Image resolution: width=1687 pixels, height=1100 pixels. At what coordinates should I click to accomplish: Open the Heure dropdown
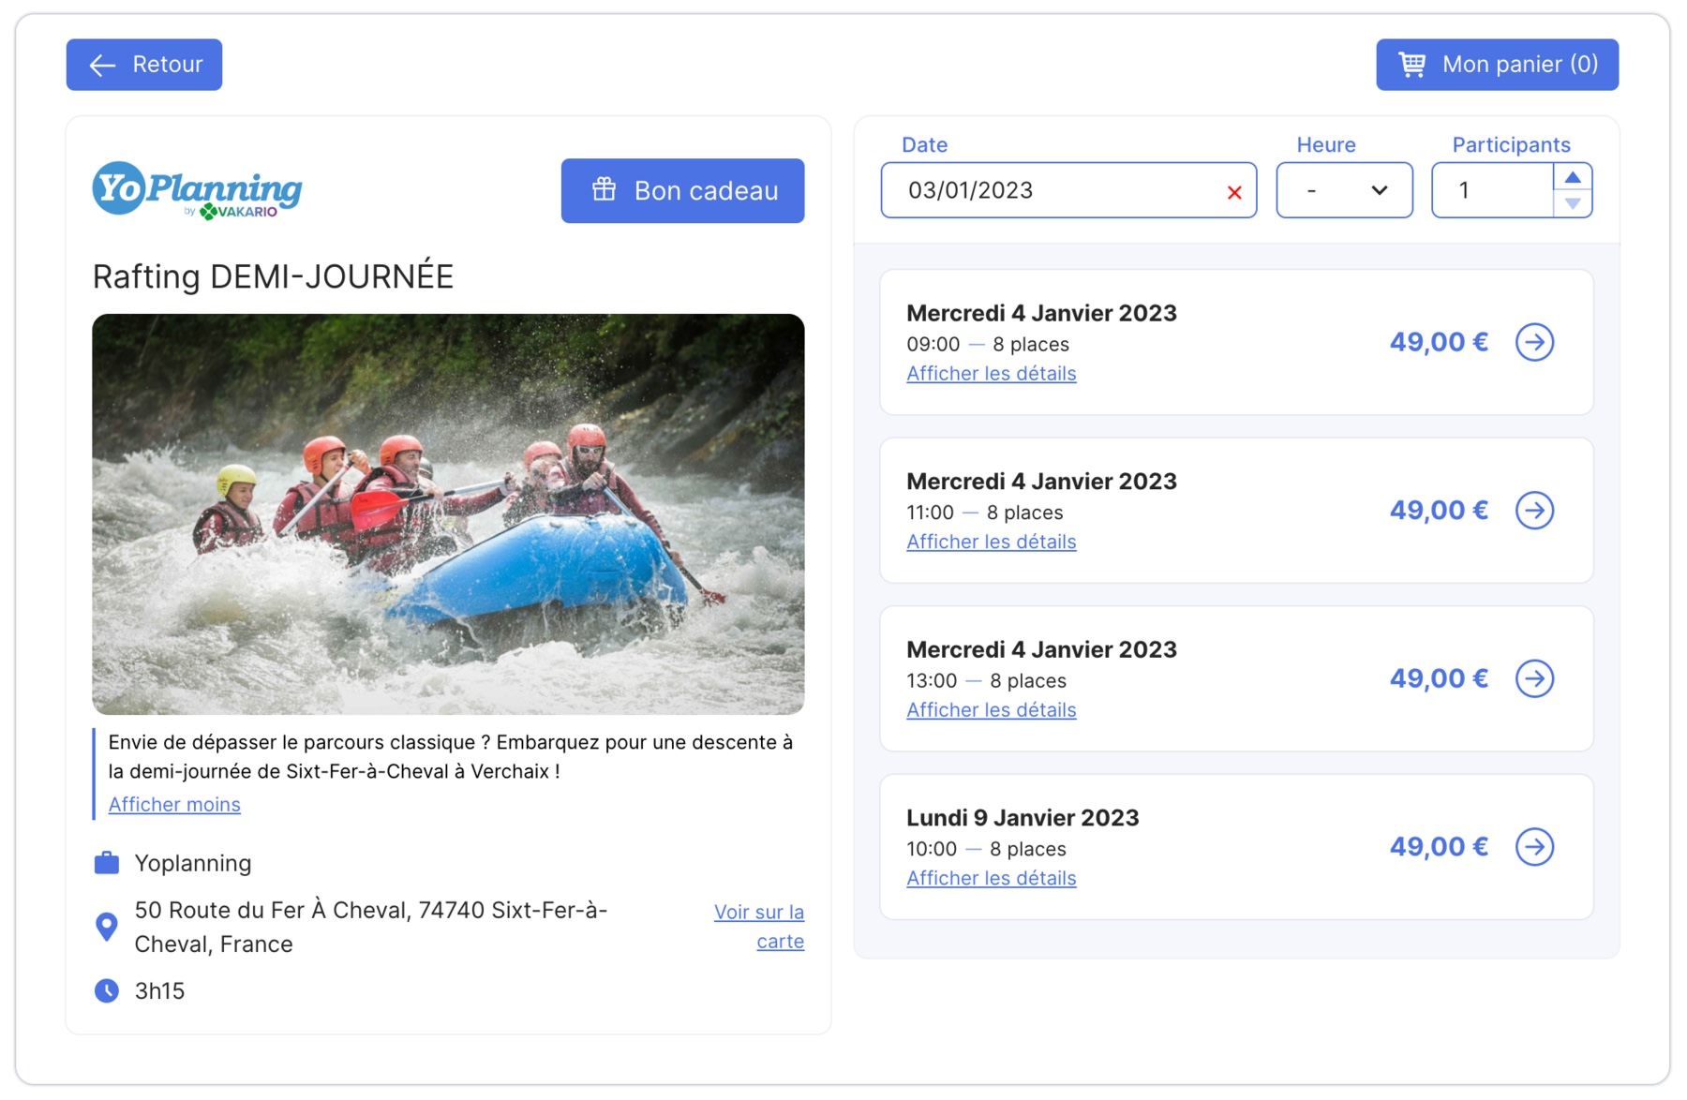pos(1344,190)
